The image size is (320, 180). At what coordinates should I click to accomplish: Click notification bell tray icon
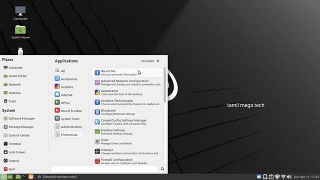pos(265,176)
